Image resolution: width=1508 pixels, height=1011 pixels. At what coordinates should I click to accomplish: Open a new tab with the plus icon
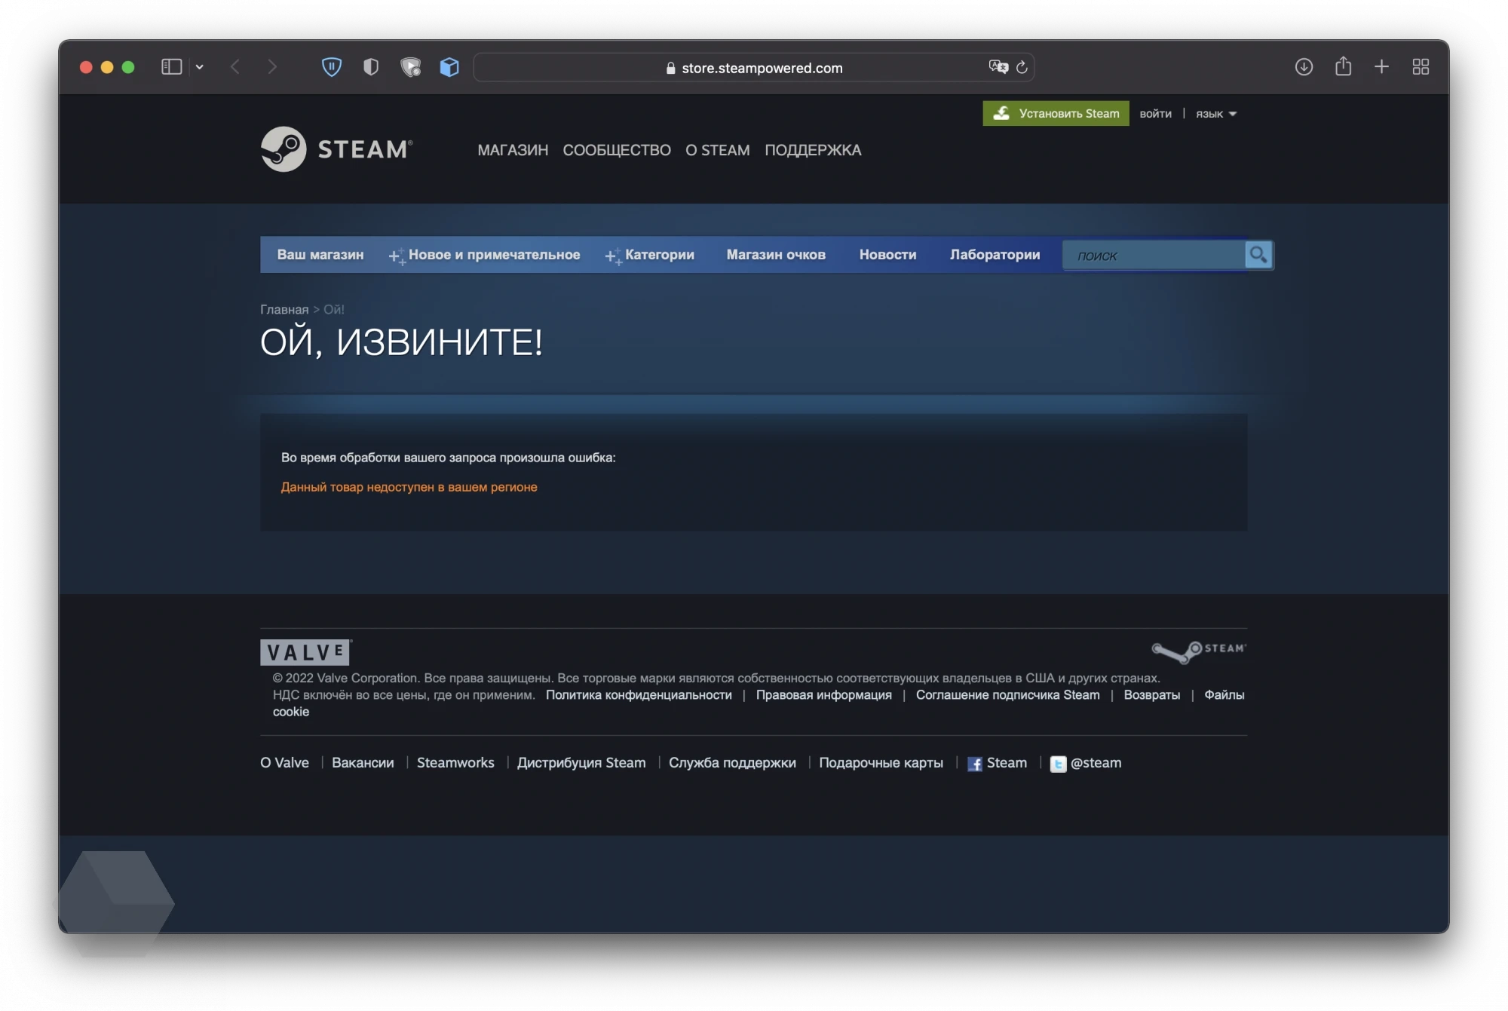click(1381, 67)
